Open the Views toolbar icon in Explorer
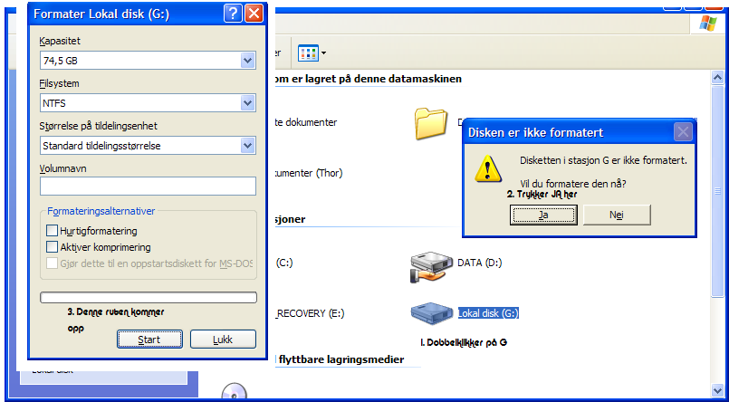 point(308,53)
